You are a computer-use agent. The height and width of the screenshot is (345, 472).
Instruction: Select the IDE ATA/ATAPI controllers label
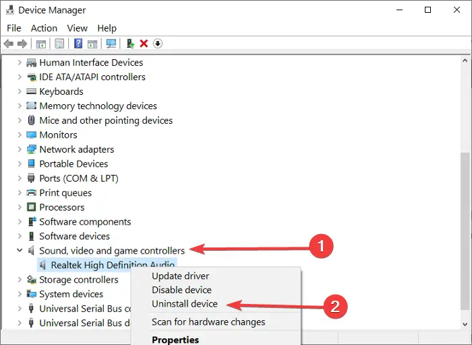92,77
